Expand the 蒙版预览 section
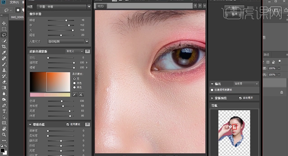288x156 pixels. point(212,98)
